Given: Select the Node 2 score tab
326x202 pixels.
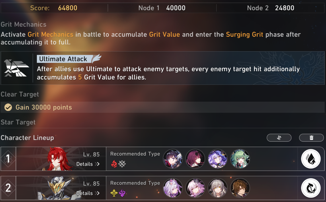Looking at the screenshot, I should 271,8.
